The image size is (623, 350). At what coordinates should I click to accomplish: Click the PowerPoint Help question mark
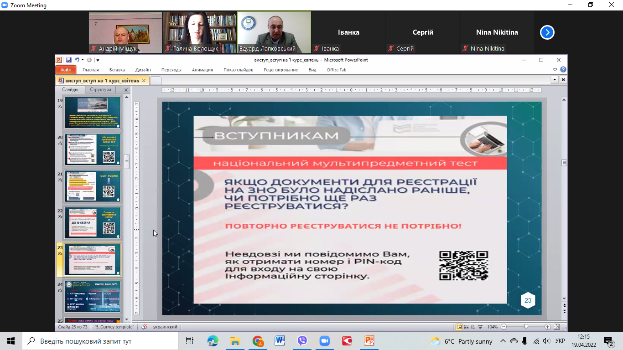pos(563,70)
